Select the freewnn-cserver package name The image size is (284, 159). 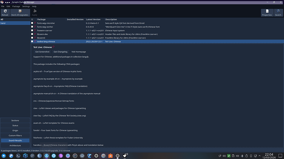pyautogui.click(x=44, y=30)
